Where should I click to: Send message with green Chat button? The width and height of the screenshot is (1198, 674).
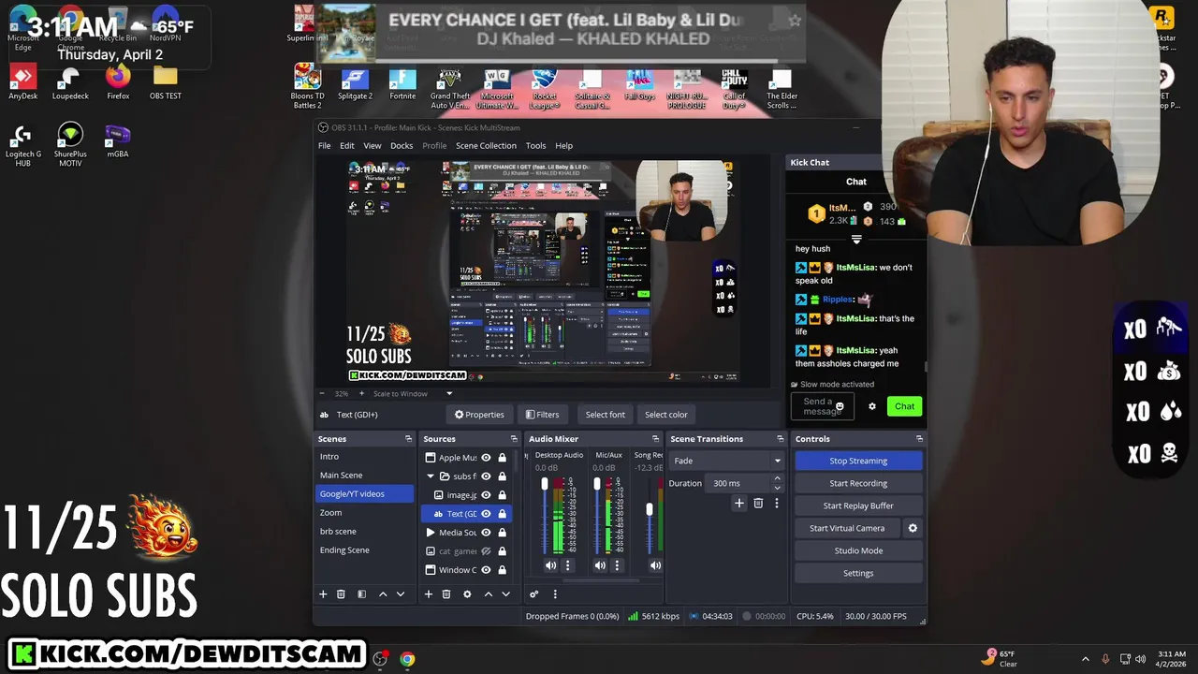coord(904,406)
